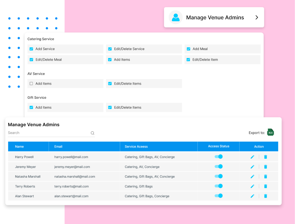Click pencil icon for Jeremy Meyer
The image size is (295, 224).
tap(252, 167)
